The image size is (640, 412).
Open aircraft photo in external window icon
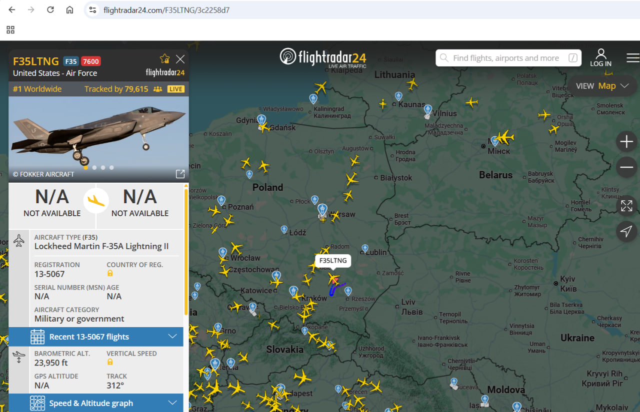[180, 174]
